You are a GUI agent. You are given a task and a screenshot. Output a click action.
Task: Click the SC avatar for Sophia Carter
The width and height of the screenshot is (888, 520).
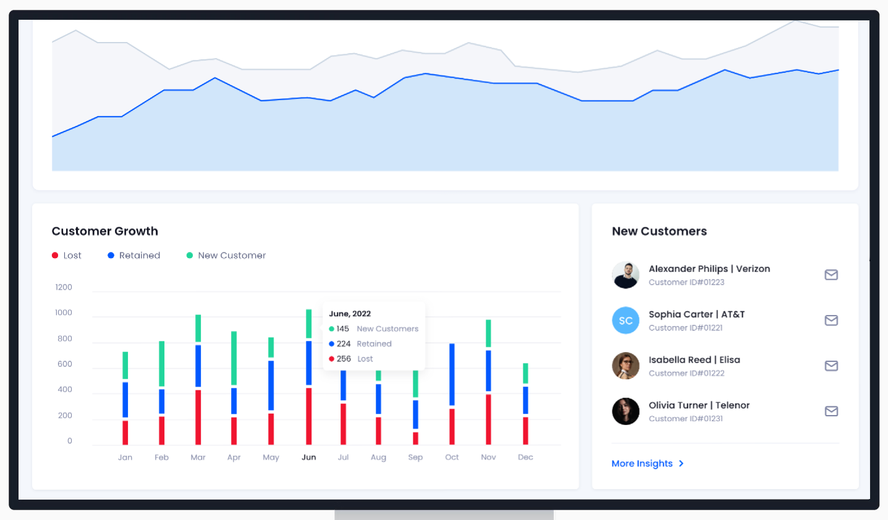625,321
